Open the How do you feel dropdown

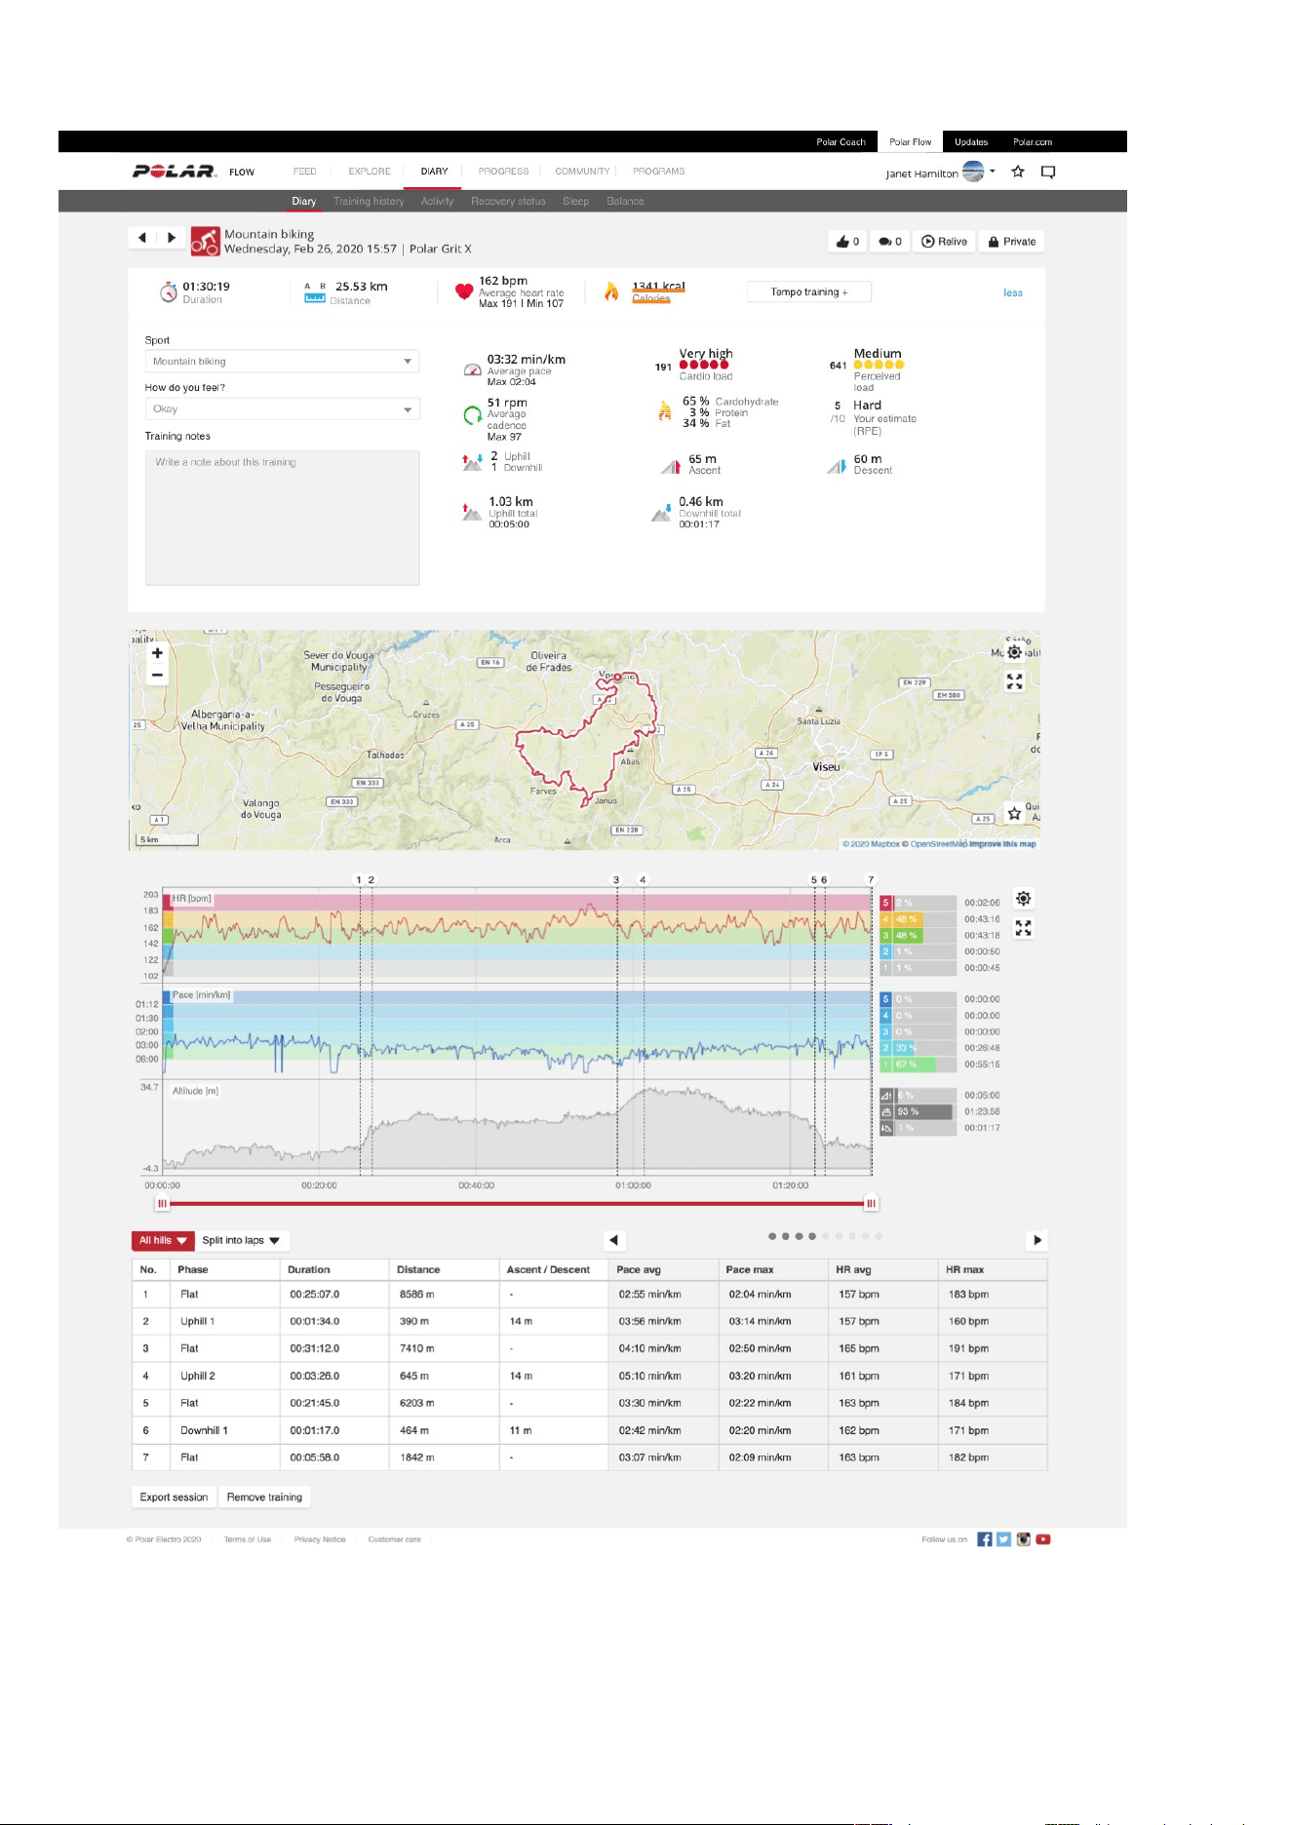pyautogui.click(x=282, y=409)
